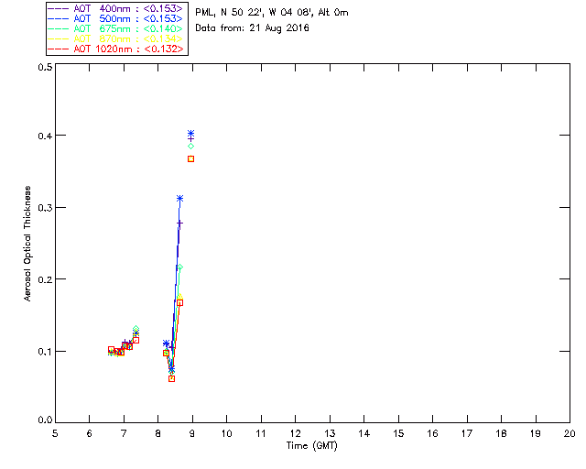586x469 pixels.
Task: Click the Time (GMT) axis label
Action: pos(311,446)
